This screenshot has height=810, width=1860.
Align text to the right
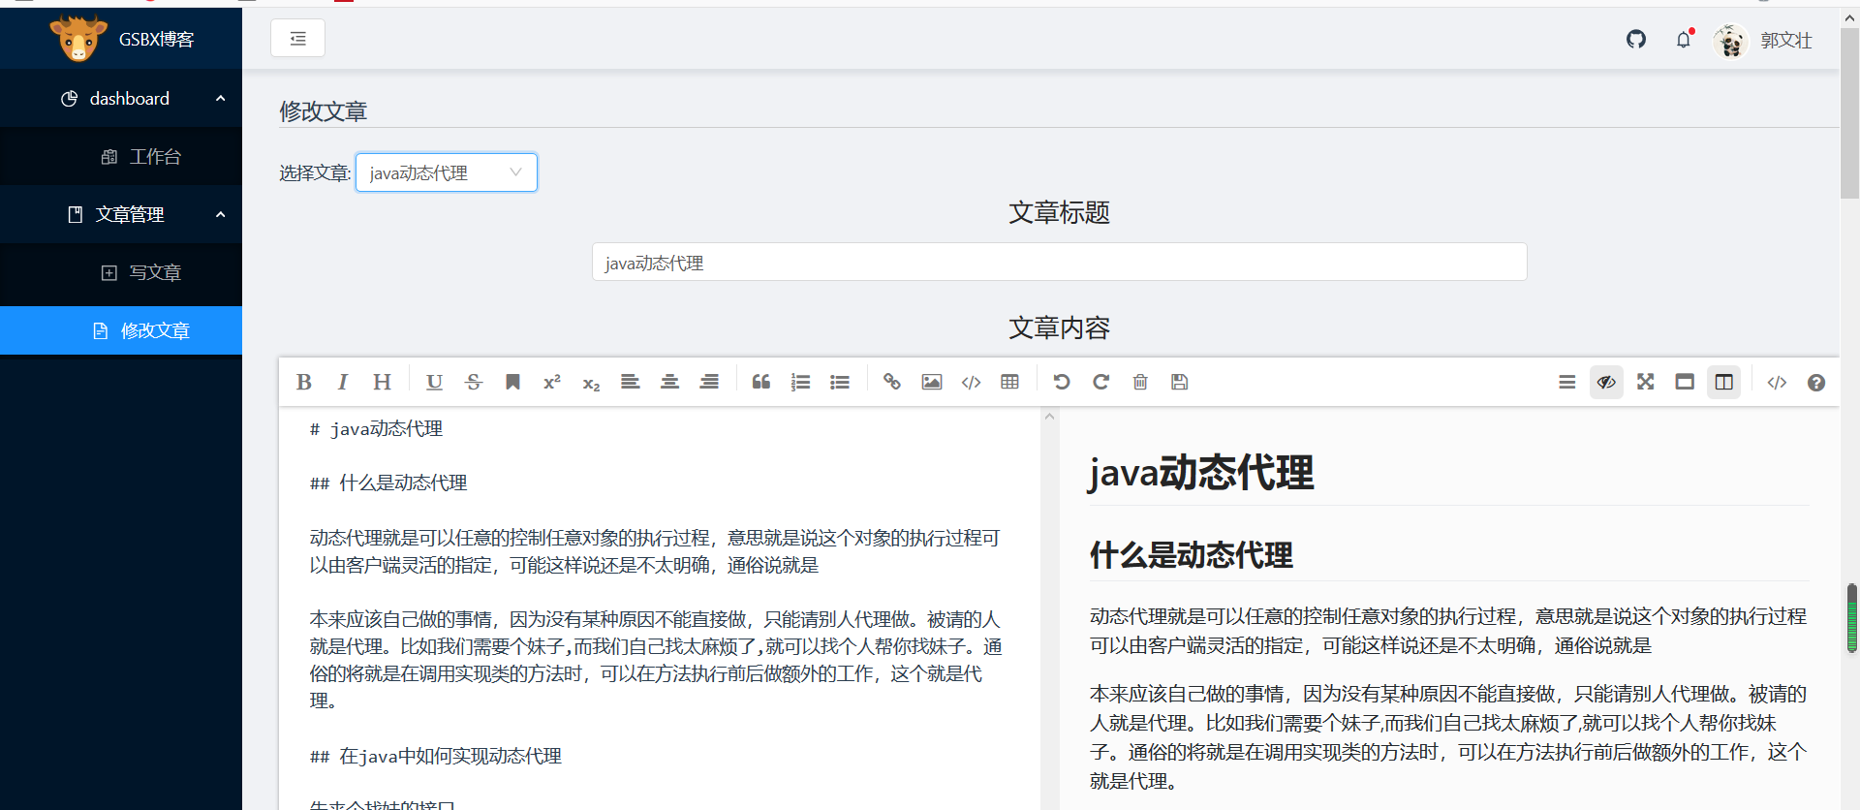click(709, 382)
